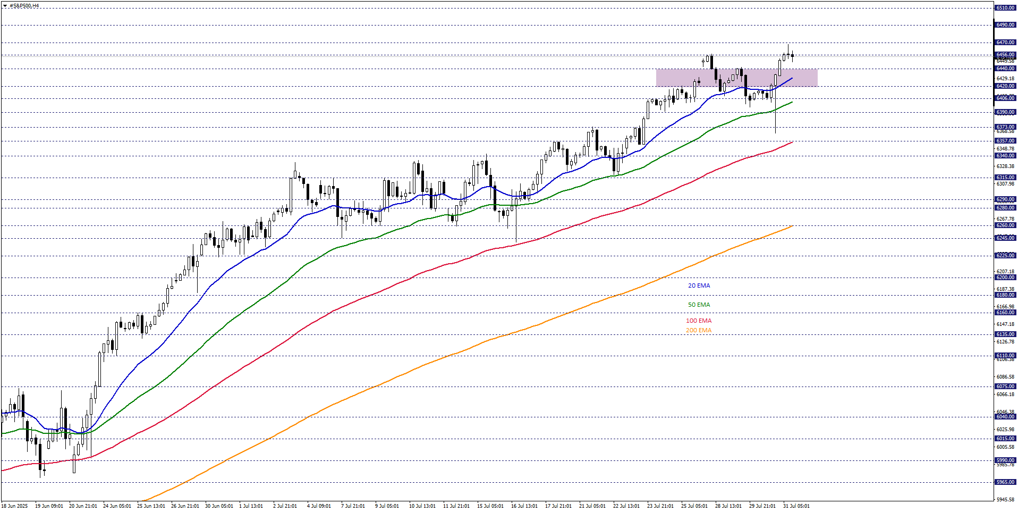Image resolution: width=1018 pixels, height=512 pixels.
Task: Select the 6180.00 price level label
Action: (1005, 295)
